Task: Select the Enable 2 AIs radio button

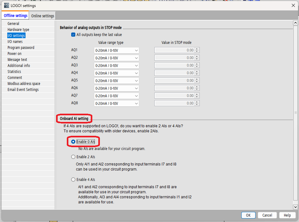Action: pos(73,157)
